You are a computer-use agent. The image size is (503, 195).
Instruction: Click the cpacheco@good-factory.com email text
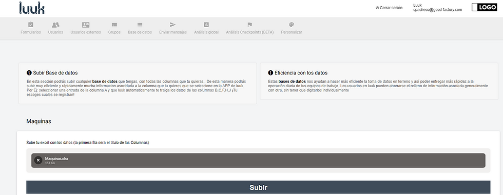coord(437,10)
